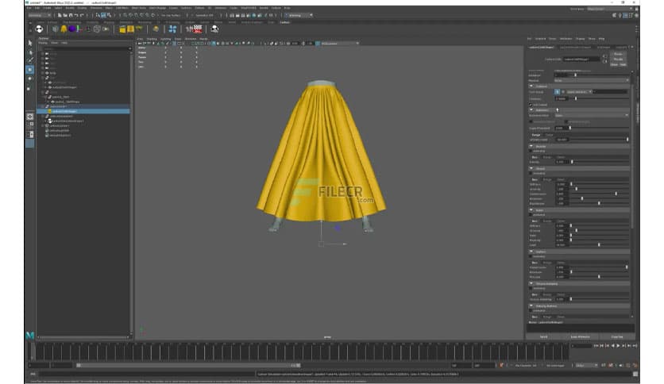Click the purple sphere shelf icon
Image resolution: width=664 pixels, height=384 pixels.
tap(72, 29)
